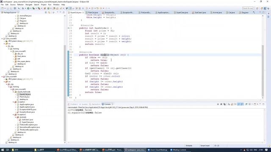Image resolution: width=271 pixels, height=152 pixels.
Task: Click the New file toolbar icon
Action: [x=2, y=8]
